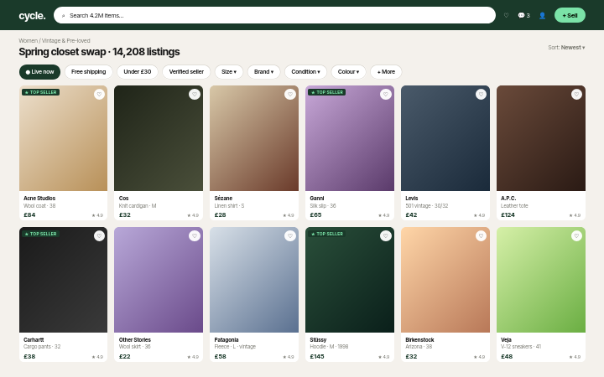Toggle the Free shipping filter

tap(89, 72)
